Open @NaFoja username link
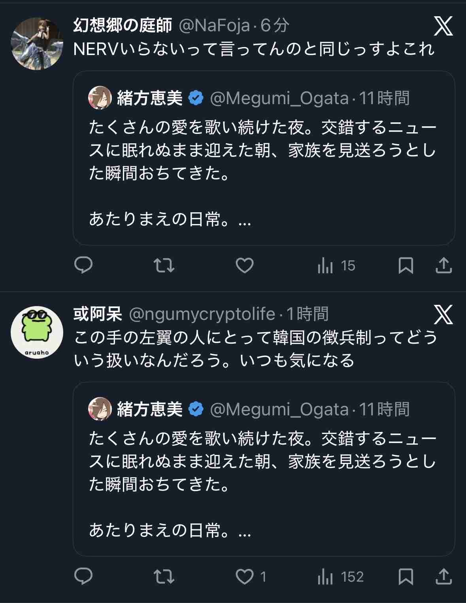Image resolution: width=466 pixels, height=603 pixels. tap(214, 26)
